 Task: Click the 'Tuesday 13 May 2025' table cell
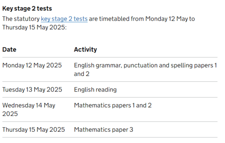coord(32,90)
